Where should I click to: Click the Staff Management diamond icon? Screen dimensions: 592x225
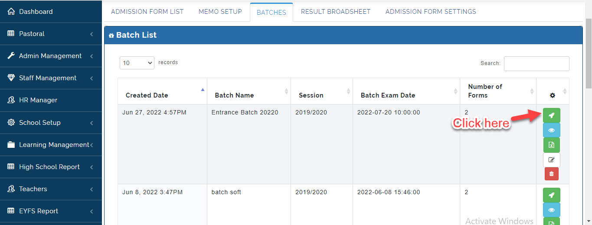click(11, 78)
